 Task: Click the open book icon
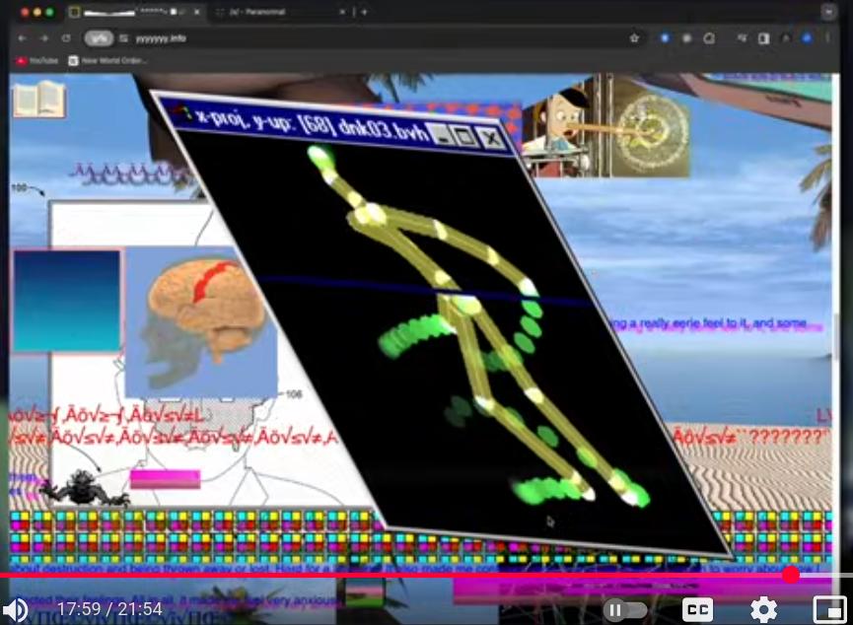(39, 100)
